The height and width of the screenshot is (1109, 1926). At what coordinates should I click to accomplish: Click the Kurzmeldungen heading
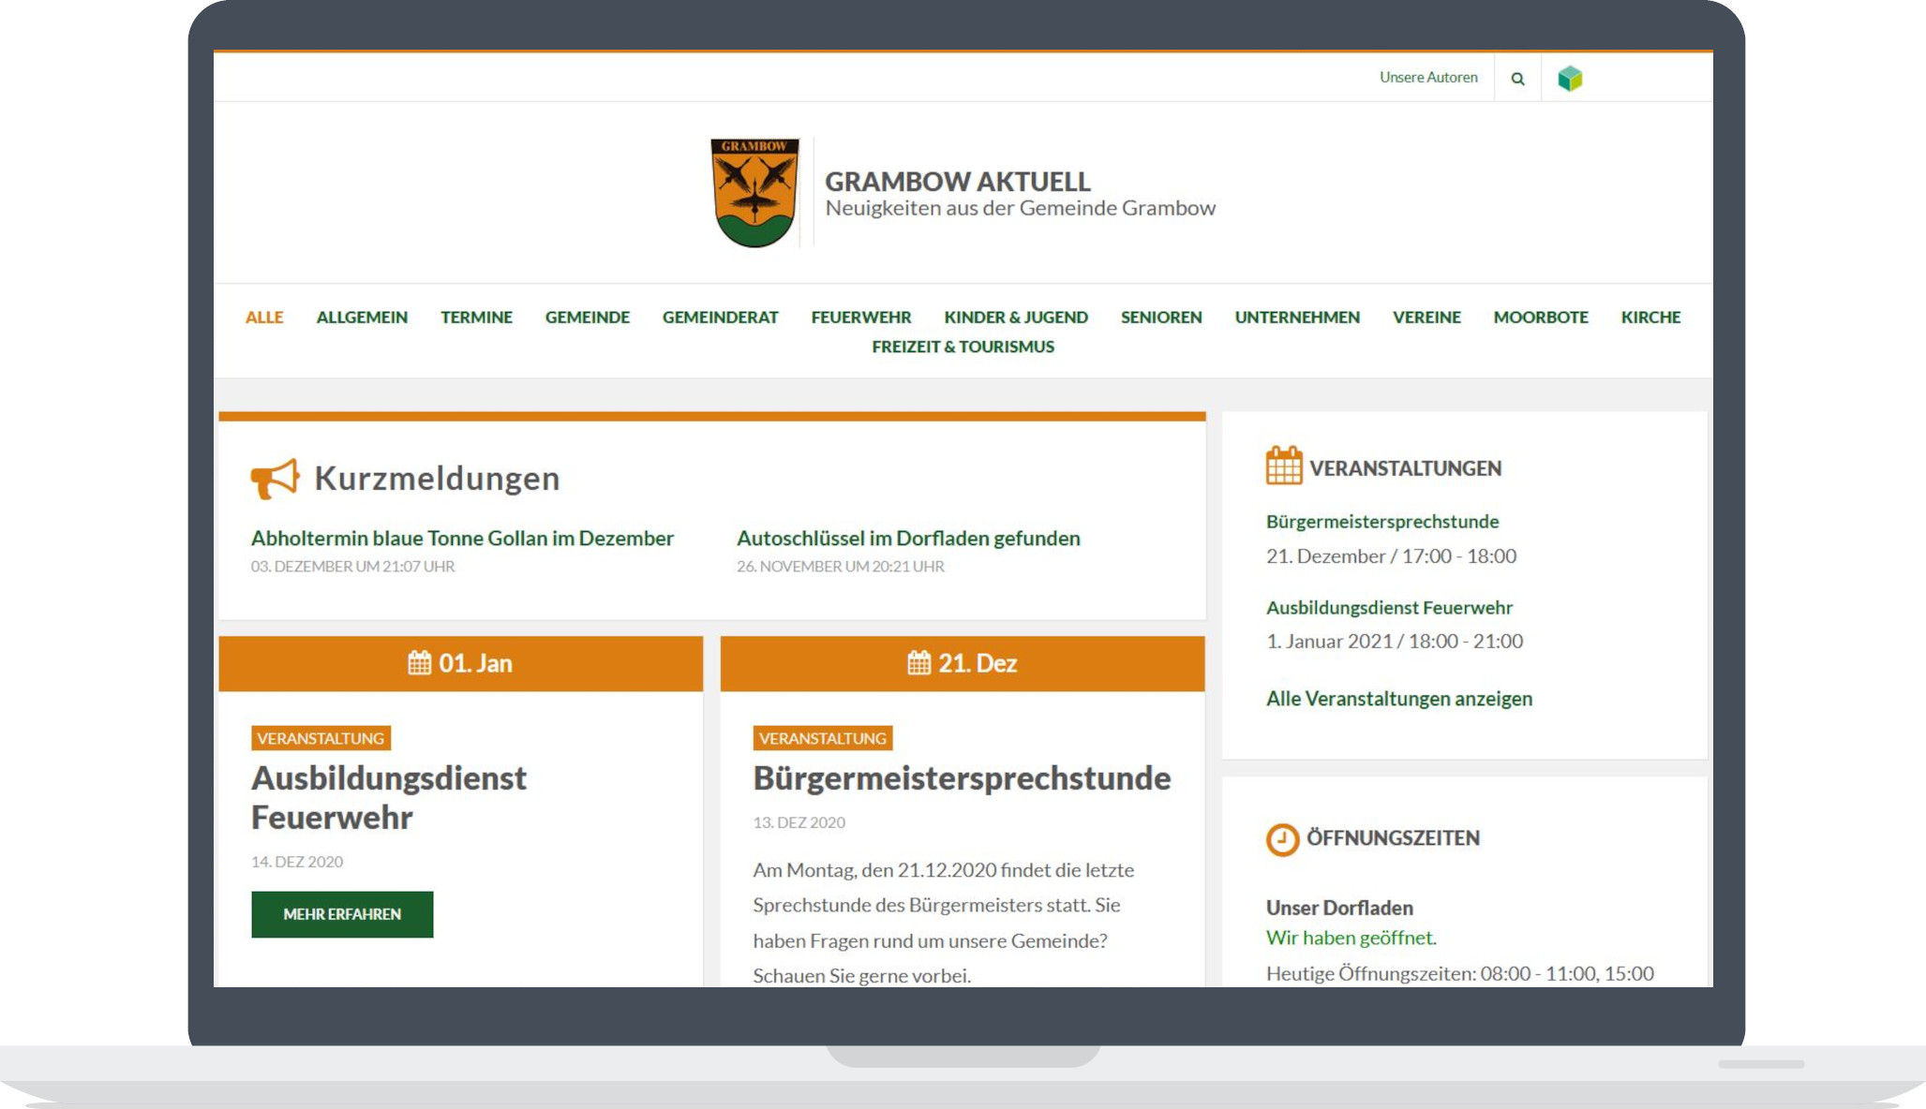pos(437,479)
